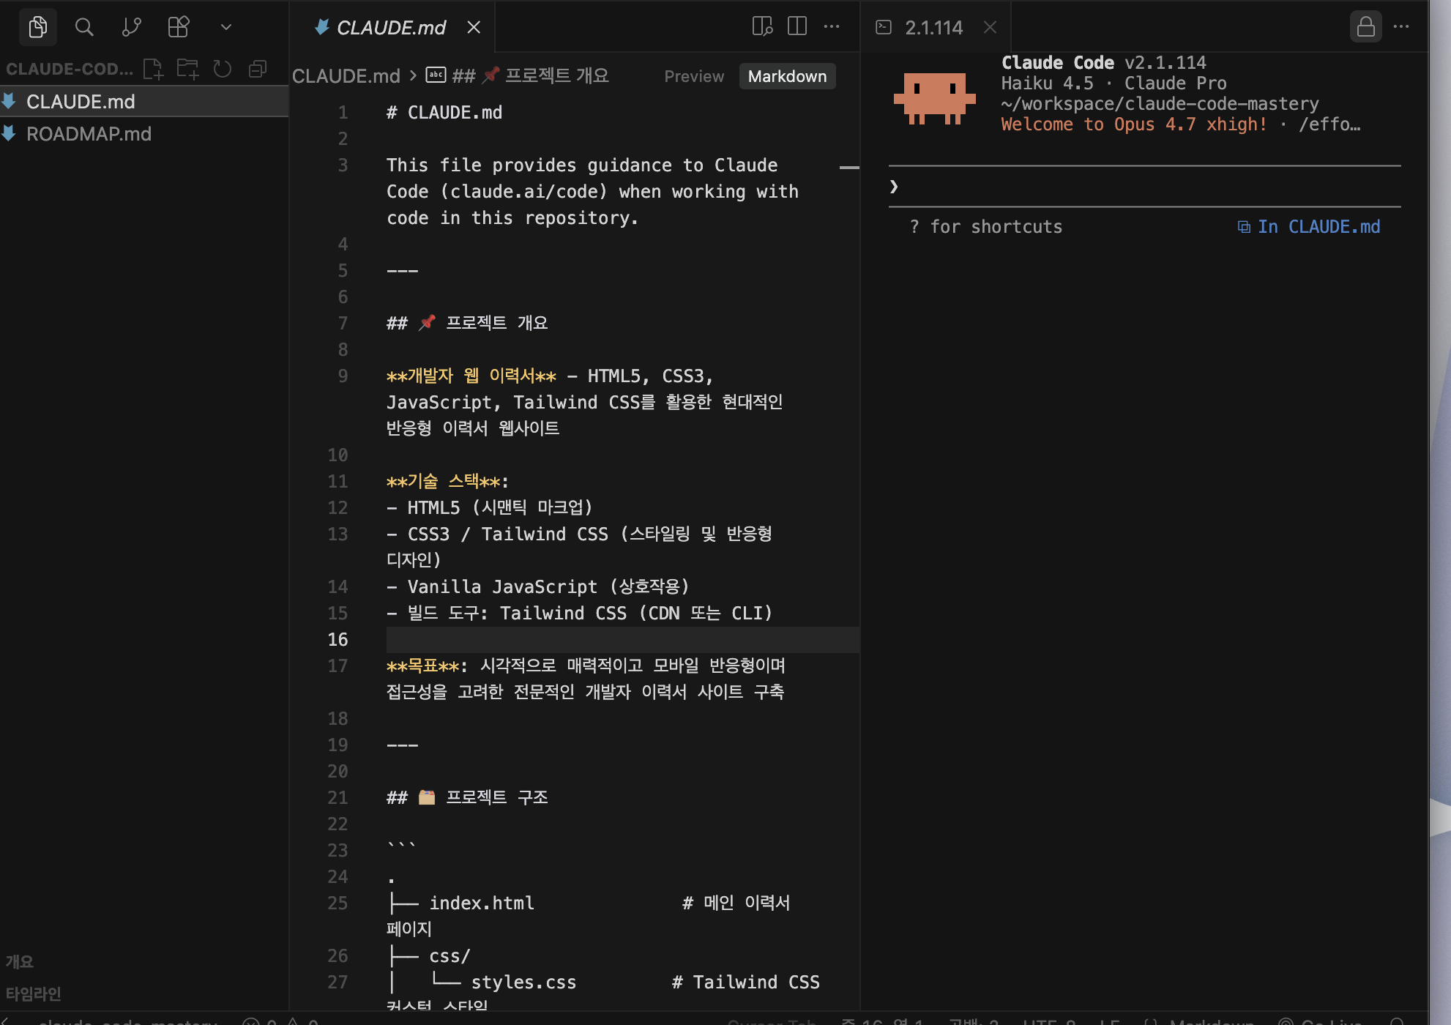Screen dimensions: 1451x1025
Task: Collapse all folders in explorer
Action: (257, 69)
